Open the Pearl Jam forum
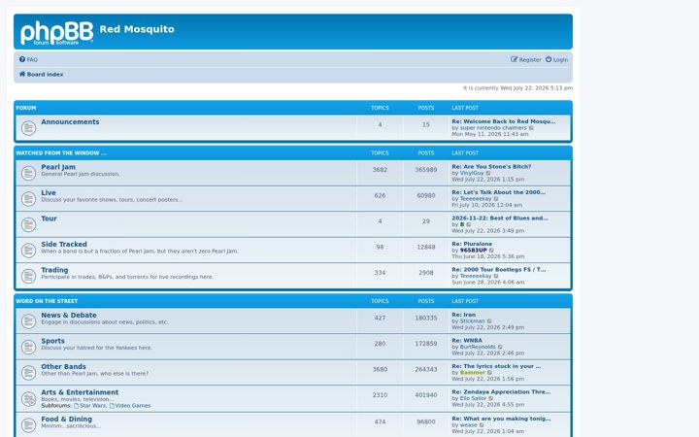This screenshot has width=699, height=437. click(x=58, y=167)
